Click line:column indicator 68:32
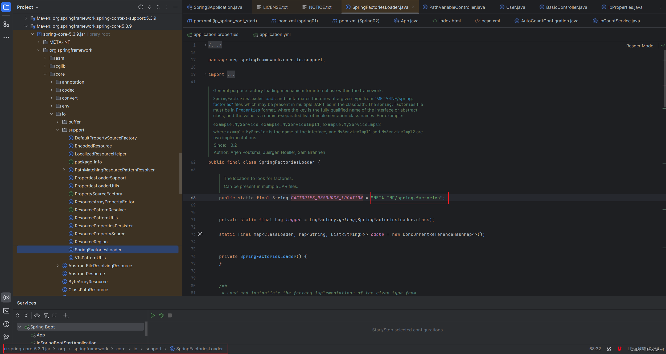 click(x=595, y=349)
